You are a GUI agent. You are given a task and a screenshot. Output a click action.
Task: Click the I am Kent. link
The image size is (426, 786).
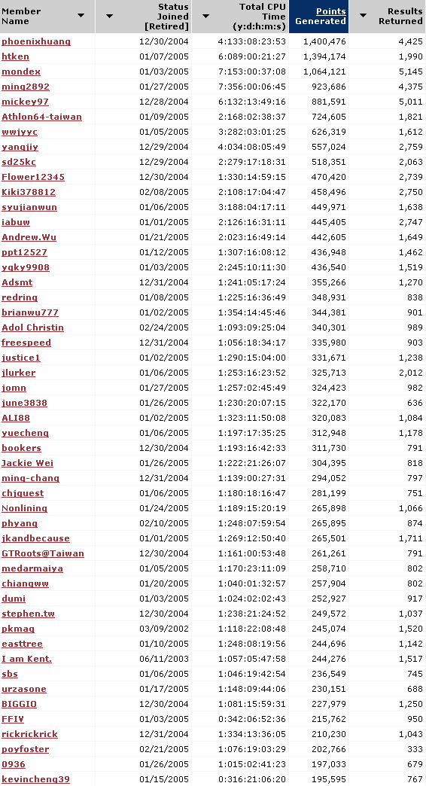click(27, 659)
